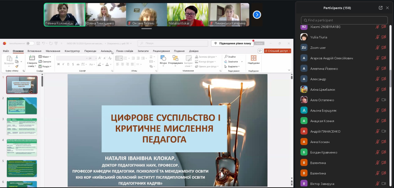Select Олена Тимошенко video tile
394x188 pixels.
[106, 15]
